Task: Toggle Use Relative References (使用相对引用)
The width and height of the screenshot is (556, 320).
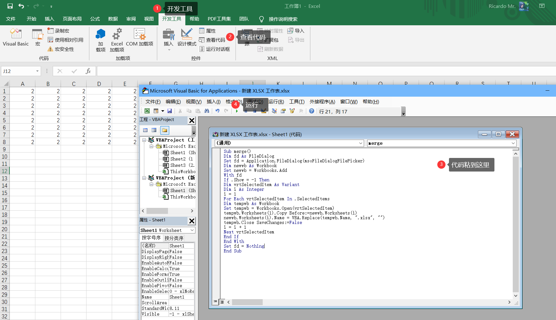Action: [x=66, y=40]
